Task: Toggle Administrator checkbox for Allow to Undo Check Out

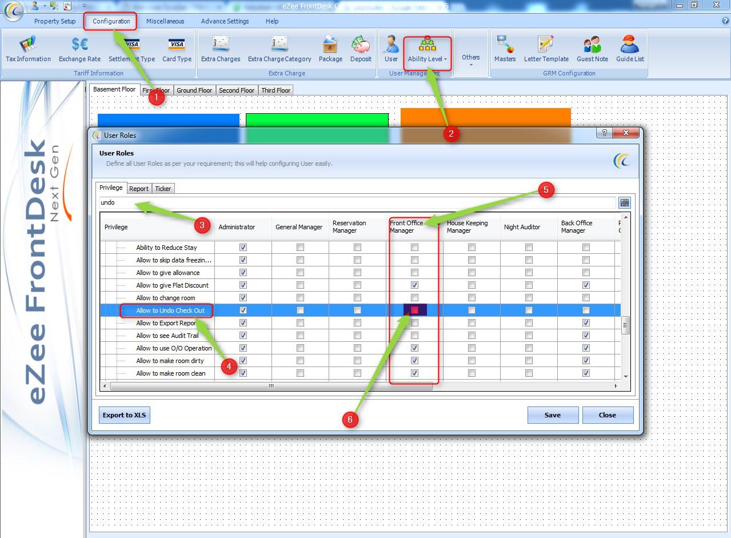Action: 243,310
